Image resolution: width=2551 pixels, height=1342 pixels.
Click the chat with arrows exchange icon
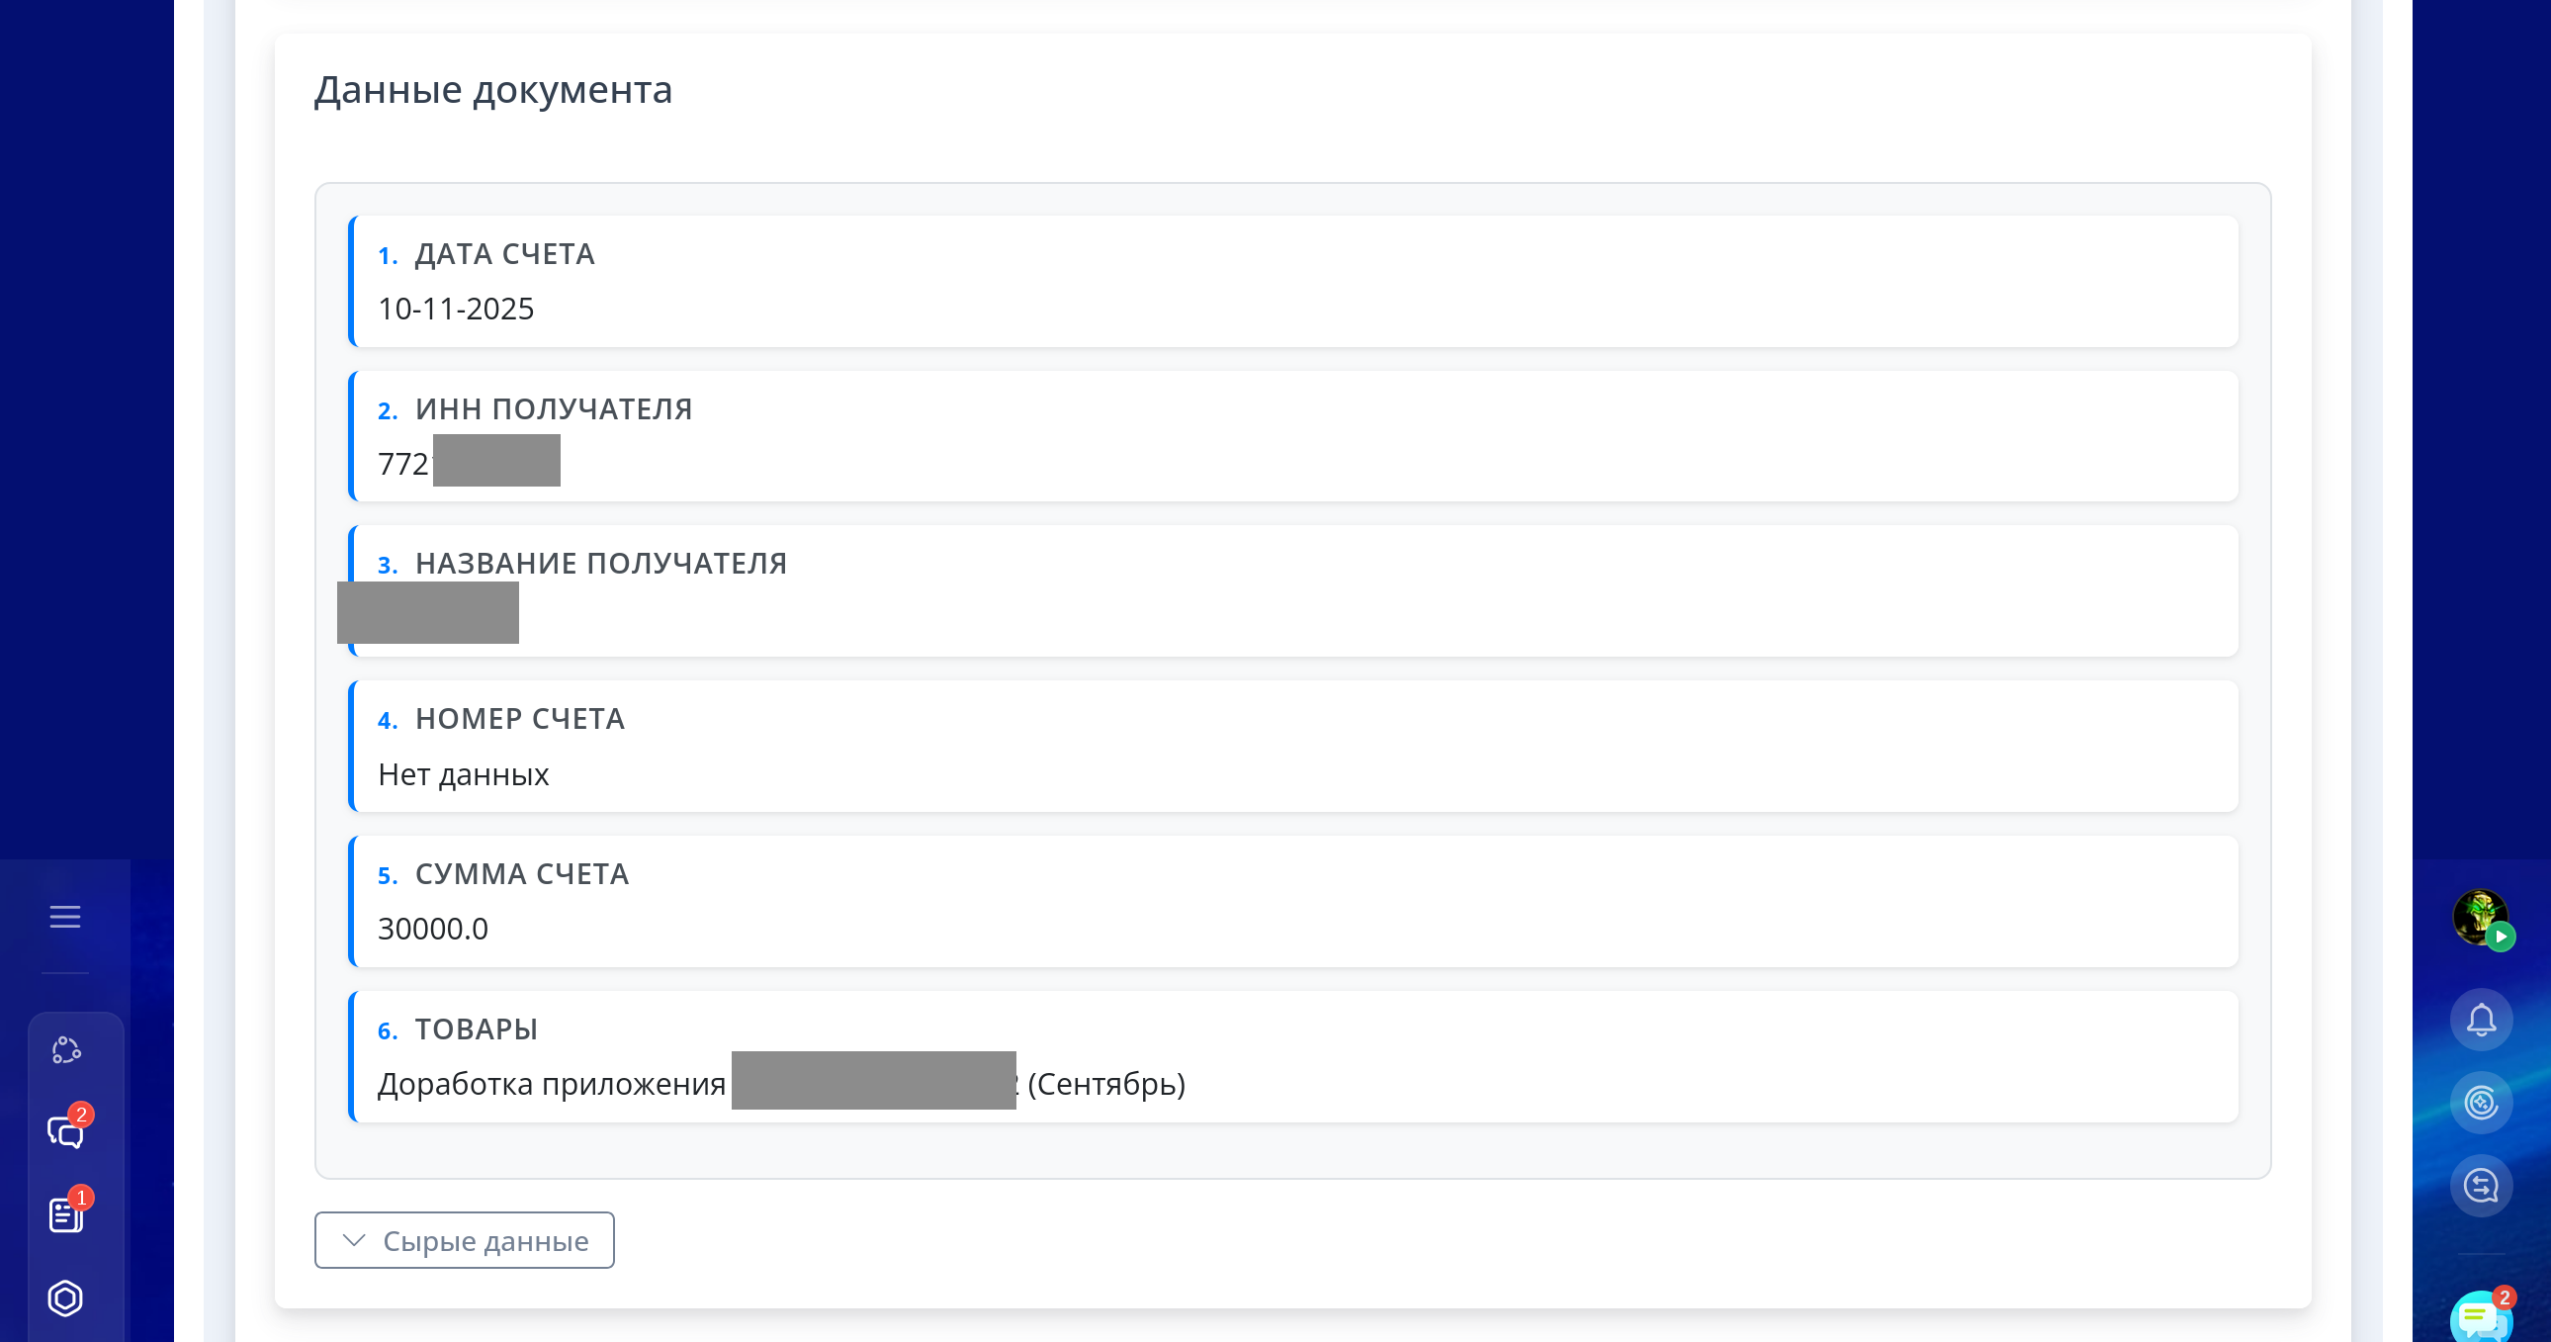click(x=2481, y=1186)
